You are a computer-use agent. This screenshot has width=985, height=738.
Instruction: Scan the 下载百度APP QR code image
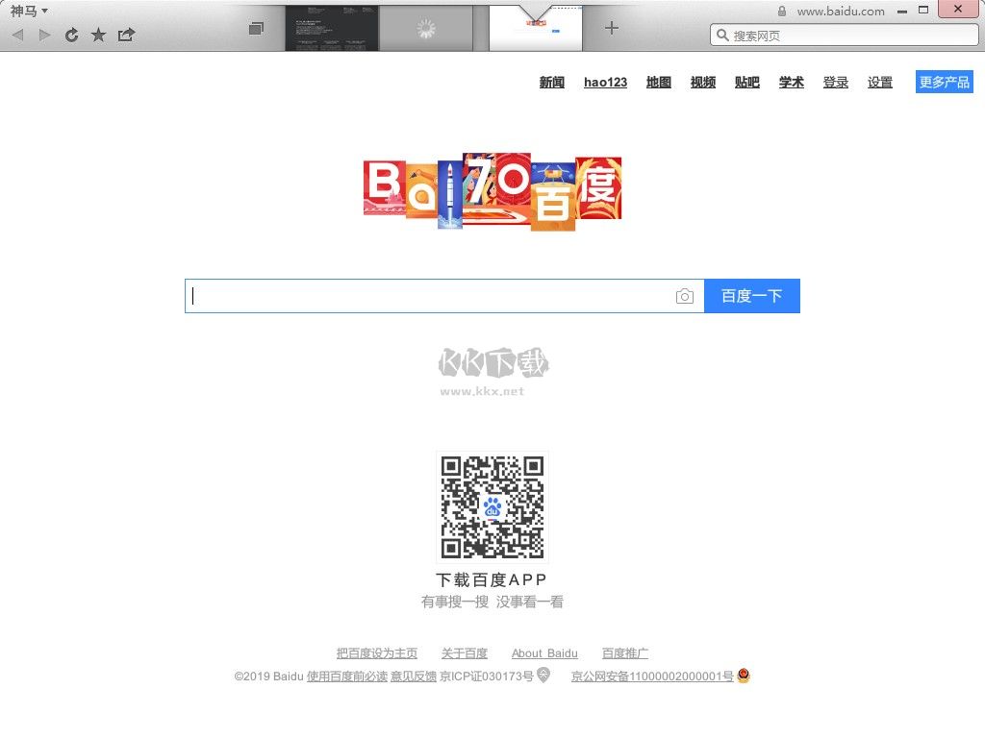(x=492, y=506)
